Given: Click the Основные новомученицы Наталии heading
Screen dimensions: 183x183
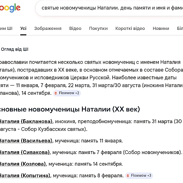Looking at the screenshot, I should tap(70, 109).
